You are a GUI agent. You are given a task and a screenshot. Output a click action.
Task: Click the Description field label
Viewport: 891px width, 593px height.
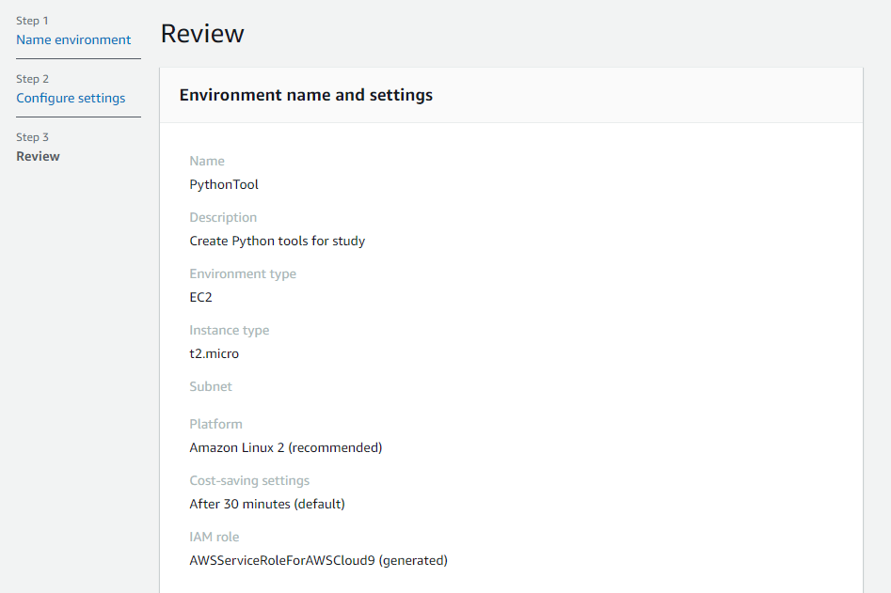[x=223, y=217]
